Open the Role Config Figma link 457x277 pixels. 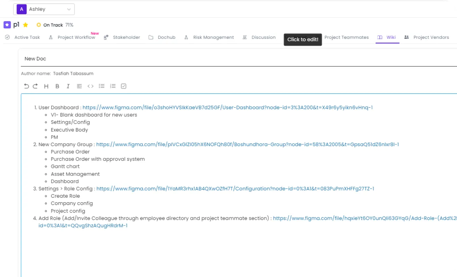[x=235, y=189]
